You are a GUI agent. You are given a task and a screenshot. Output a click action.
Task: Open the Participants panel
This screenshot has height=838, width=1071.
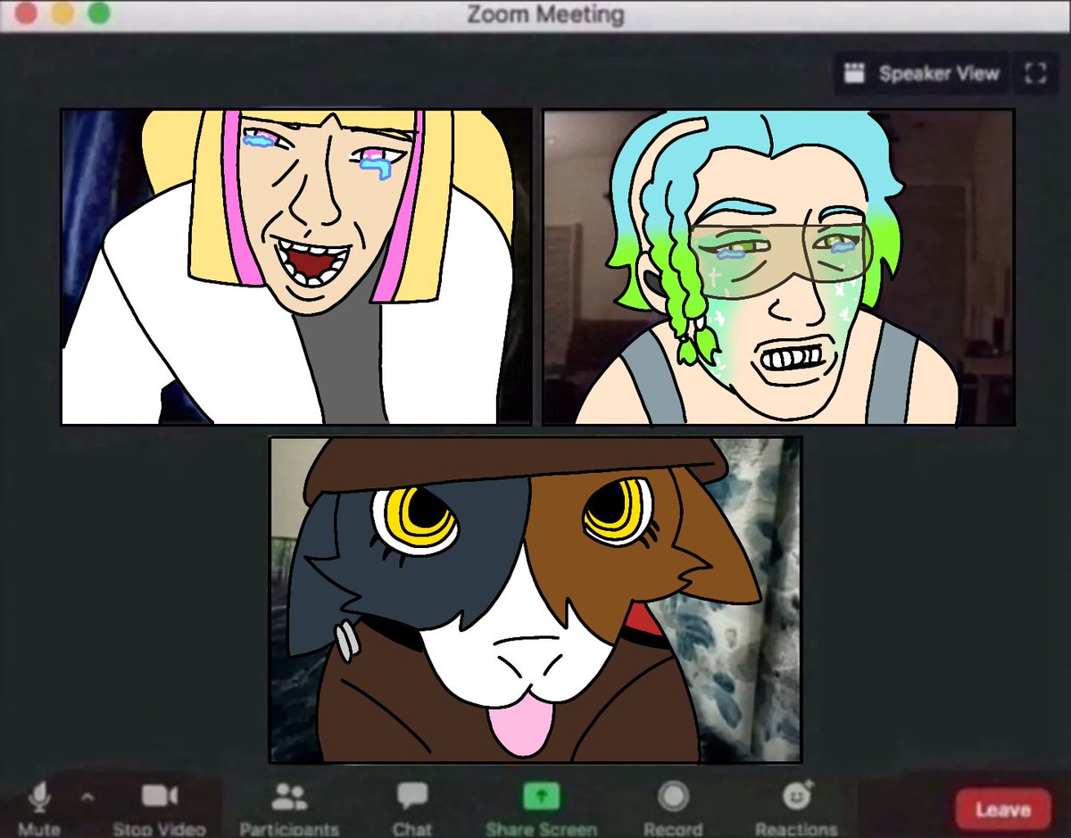(289, 808)
